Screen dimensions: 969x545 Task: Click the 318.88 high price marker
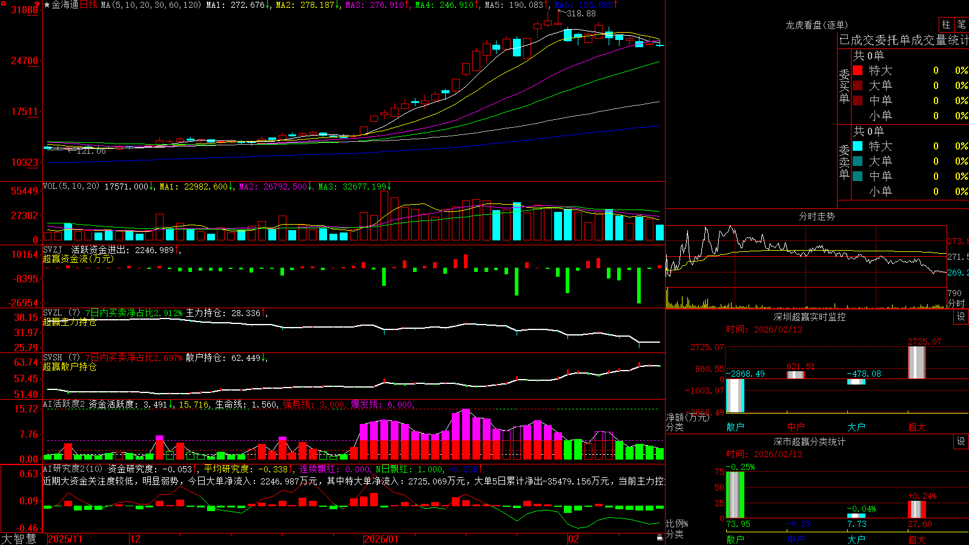pyautogui.click(x=581, y=13)
